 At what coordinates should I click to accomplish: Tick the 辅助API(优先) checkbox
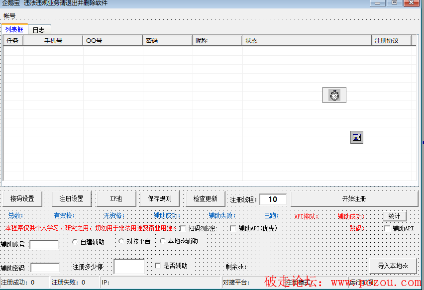pyautogui.click(x=233, y=228)
